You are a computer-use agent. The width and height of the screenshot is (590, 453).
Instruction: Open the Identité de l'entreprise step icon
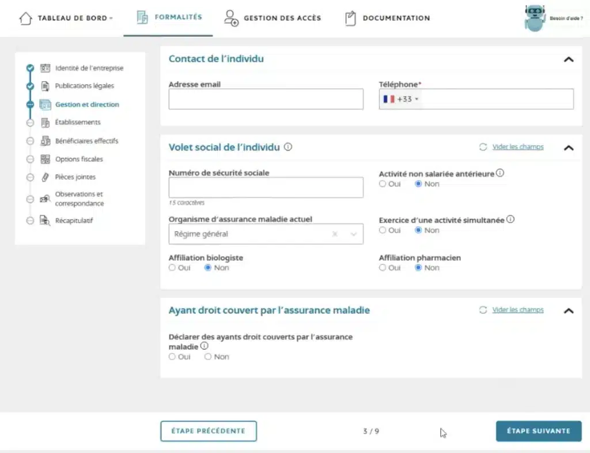46,68
